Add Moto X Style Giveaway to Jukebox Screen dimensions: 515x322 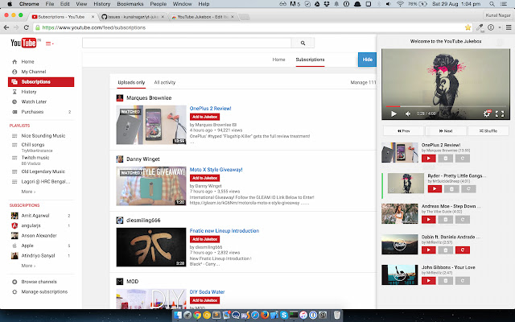(204, 178)
